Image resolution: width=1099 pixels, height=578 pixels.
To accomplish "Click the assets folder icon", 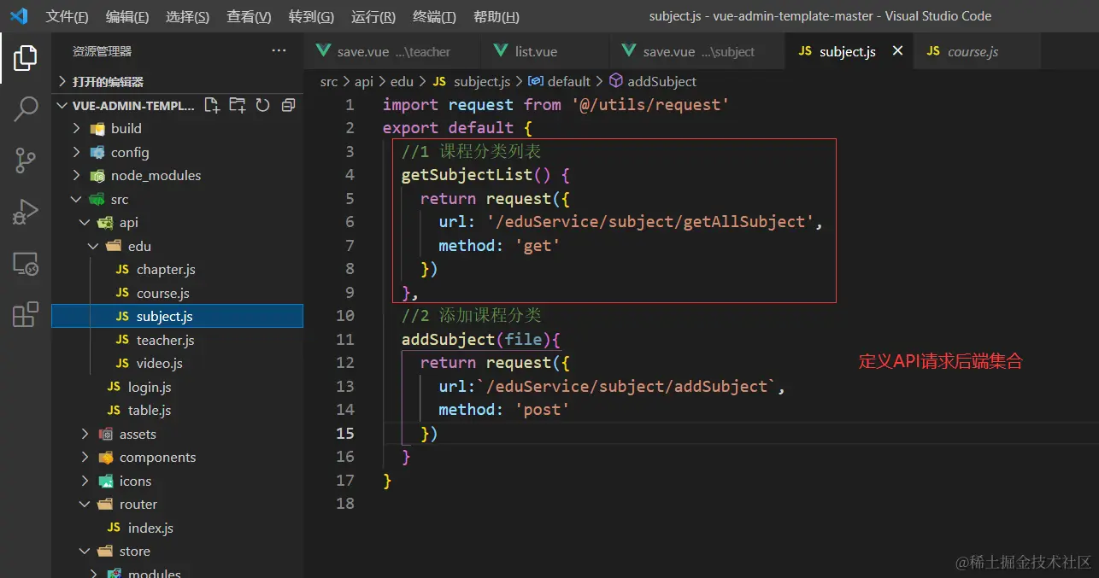I will pos(105,434).
